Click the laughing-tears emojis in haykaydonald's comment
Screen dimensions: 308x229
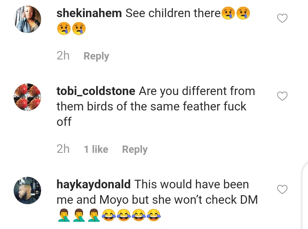pyautogui.click(x=131, y=216)
